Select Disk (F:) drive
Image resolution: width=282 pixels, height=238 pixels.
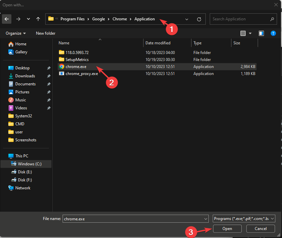(25, 180)
